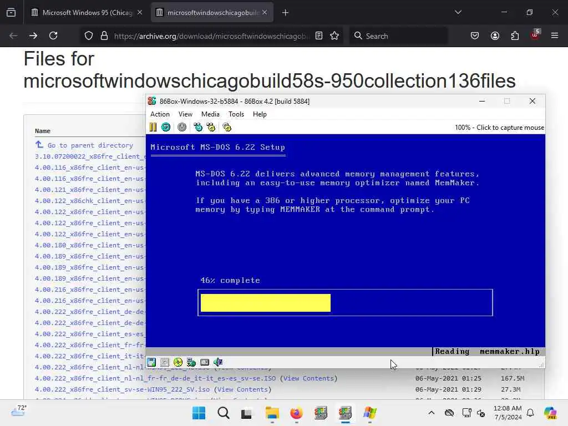Click the Firefox Search box
The image size is (568, 426).
coord(398,35)
